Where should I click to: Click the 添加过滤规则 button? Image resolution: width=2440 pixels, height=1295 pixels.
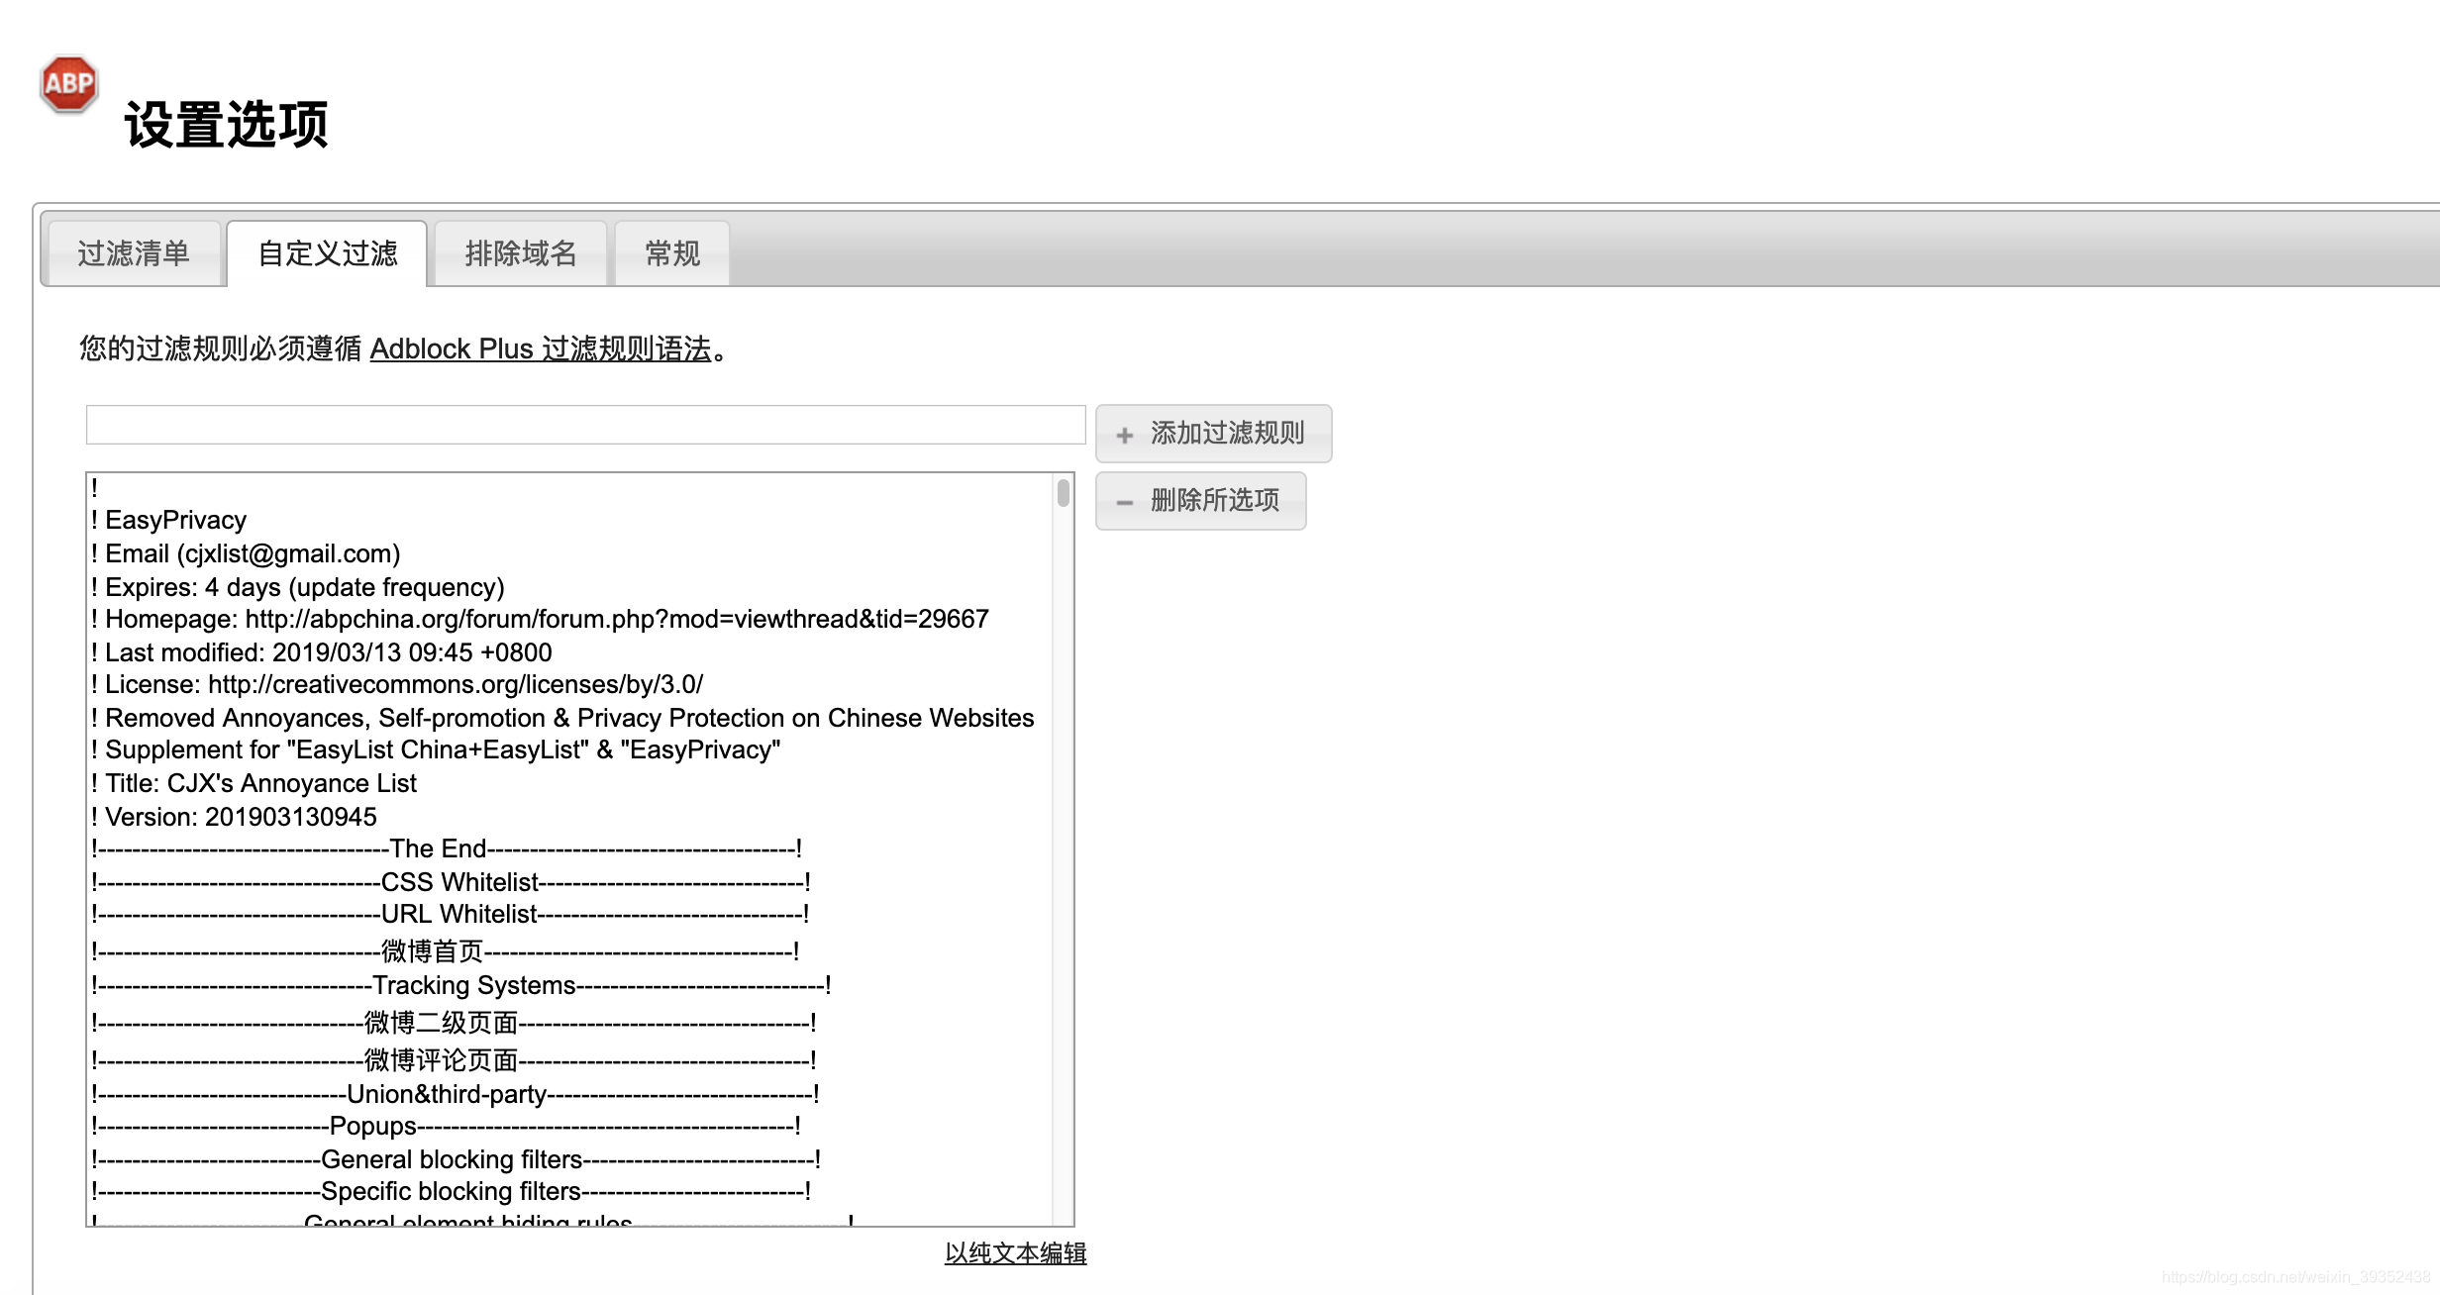1214,434
